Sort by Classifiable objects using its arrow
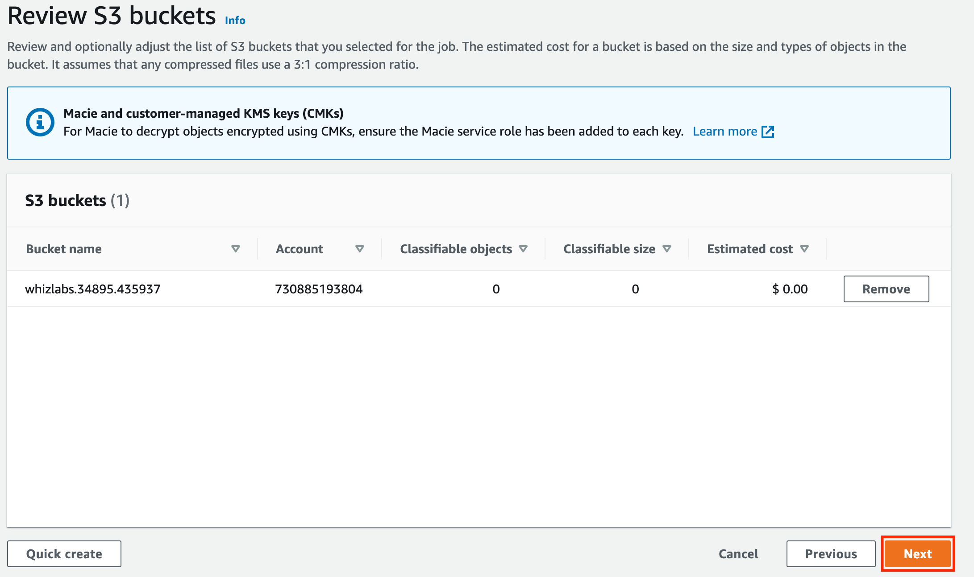The width and height of the screenshot is (974, 577). 524,249
